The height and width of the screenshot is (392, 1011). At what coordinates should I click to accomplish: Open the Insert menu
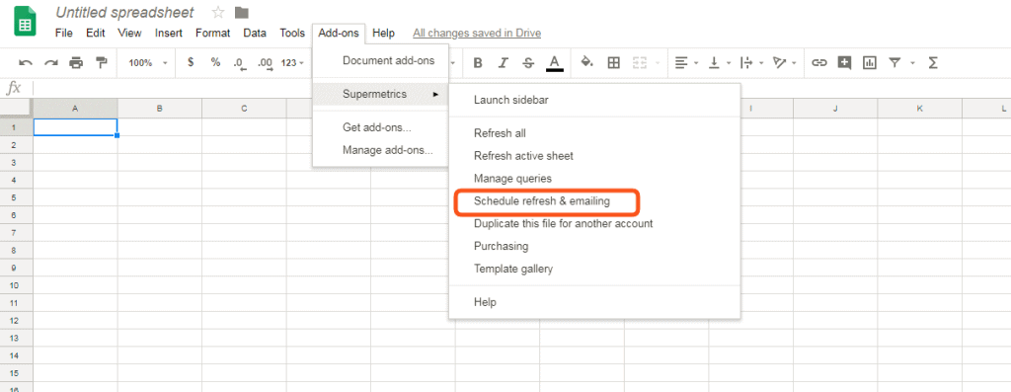[x=168, y=33]
